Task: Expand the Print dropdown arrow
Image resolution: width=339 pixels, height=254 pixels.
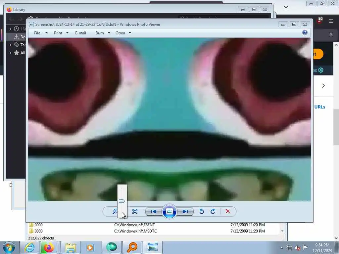Action: (67, 33)
